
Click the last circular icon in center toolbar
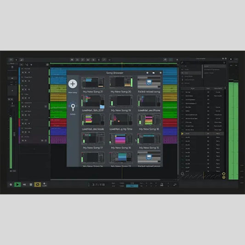pos(109,60)
